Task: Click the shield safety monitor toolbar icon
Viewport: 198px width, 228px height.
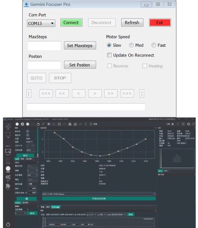Action: click(91, 124)
